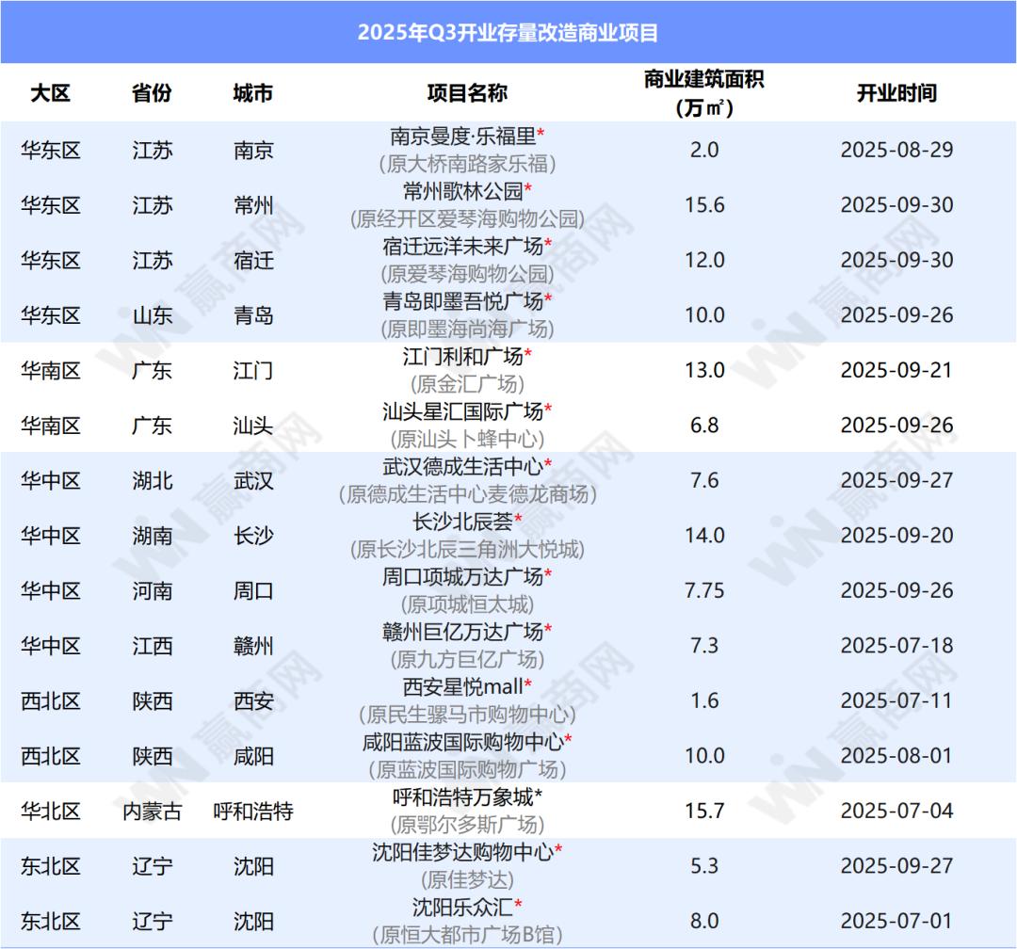1017x949 pixels.
Task: Click area value 15.6
Action: click(704, 205)
